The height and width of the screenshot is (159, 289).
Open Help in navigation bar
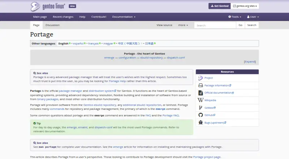click(x=82, y=17)
